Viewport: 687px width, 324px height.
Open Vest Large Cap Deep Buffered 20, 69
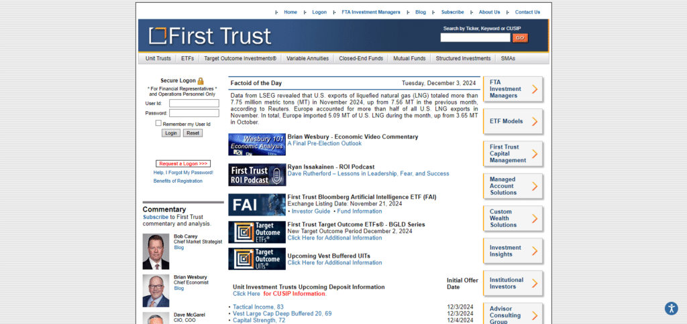[x=282, y=313]
